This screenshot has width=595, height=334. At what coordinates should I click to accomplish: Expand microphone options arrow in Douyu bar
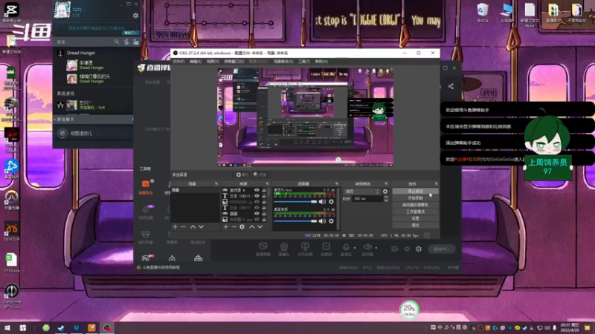[356, 248]
